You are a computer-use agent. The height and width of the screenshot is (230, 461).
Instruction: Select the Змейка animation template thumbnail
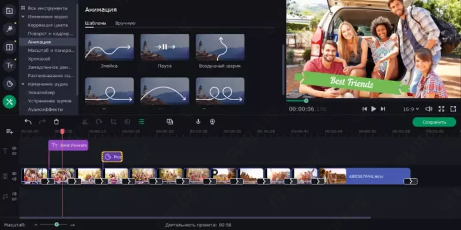[x=109, y=47]
